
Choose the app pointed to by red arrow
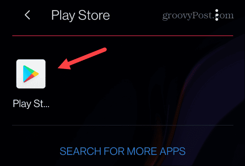pyautogui.click(x=31, y=74)
